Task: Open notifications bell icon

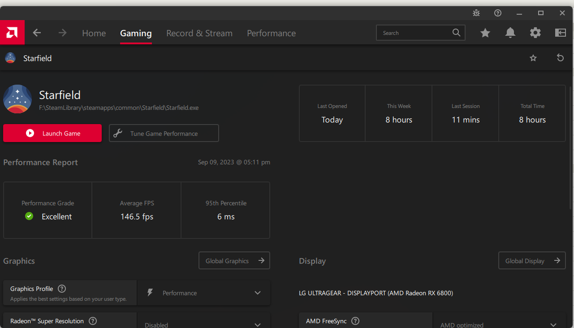Action: point(510,33)
